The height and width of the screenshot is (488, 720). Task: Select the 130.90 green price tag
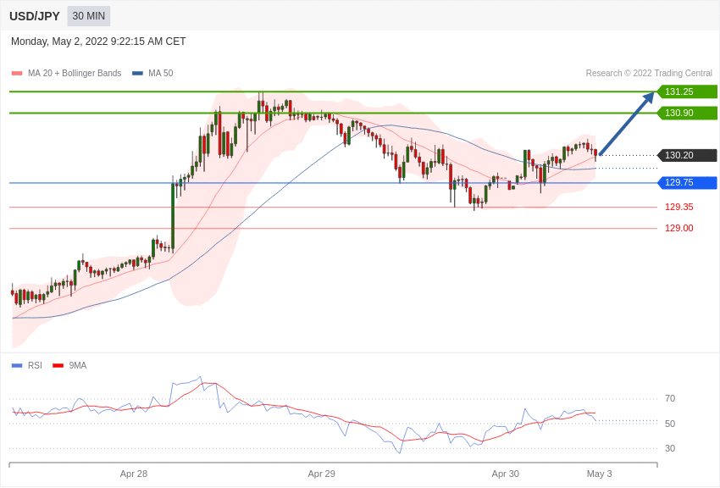[x=687, y=113]
